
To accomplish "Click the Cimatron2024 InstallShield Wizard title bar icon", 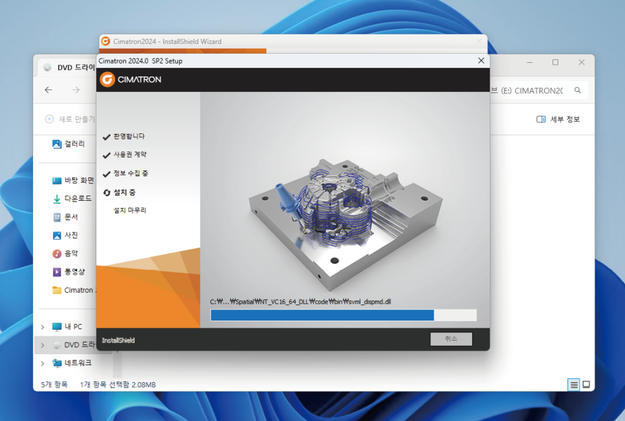I will 105,41.
